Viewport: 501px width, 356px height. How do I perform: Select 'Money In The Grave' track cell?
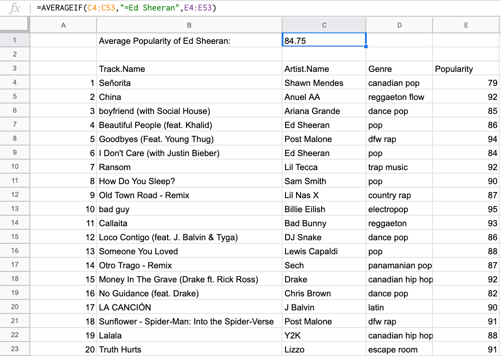coord(189,279)
